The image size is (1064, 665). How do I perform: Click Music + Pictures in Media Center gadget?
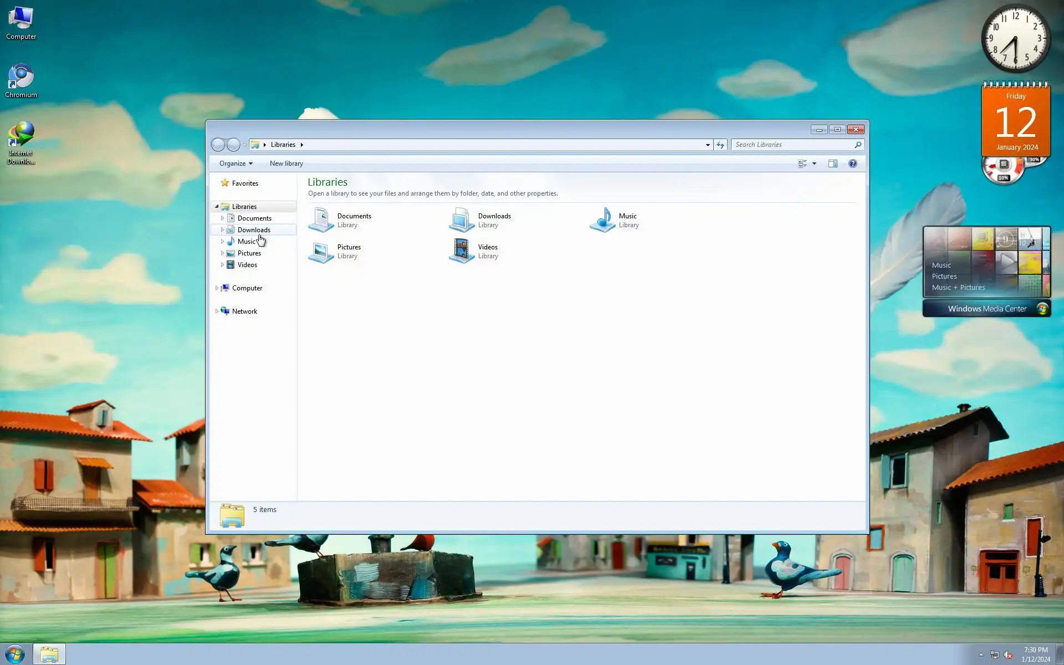coord(958,287)
